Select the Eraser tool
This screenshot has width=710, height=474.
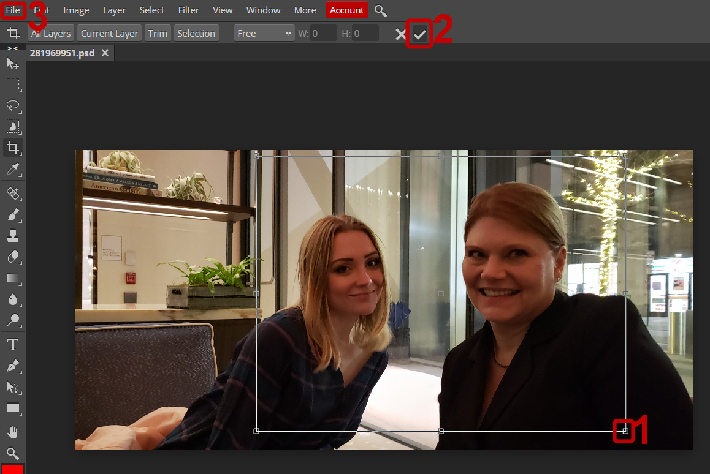pos(13,257)
